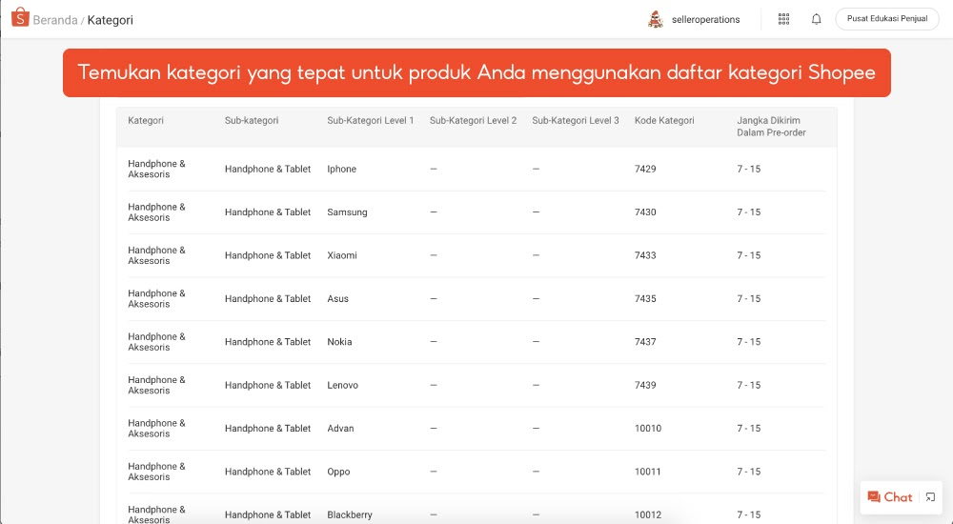The height and width of the screenshot is (524, 953).
Task: Click Jangka Dikirim Dalam Pre-order header
Action: (771, 127)
